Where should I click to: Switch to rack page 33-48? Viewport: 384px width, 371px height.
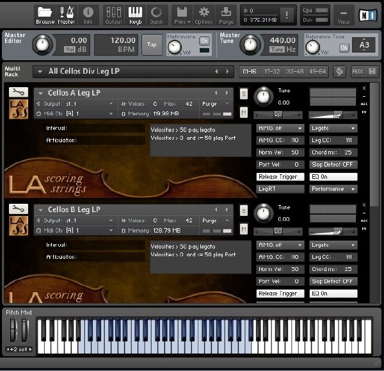(295, 72)
